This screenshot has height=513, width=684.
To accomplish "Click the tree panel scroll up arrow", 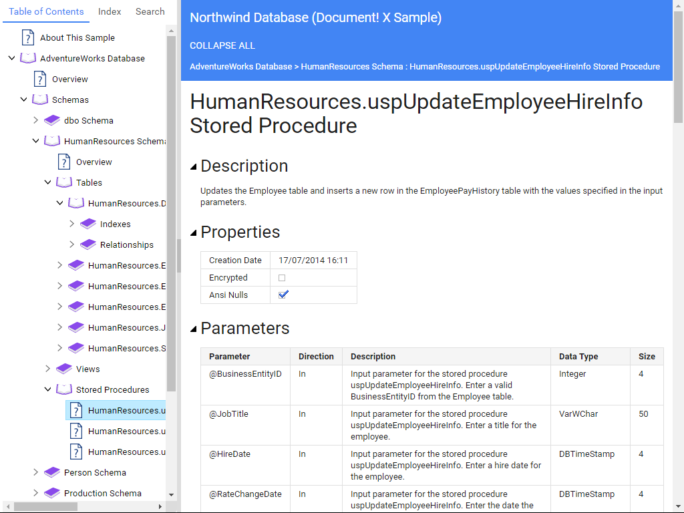I will (x=171, y=31).
